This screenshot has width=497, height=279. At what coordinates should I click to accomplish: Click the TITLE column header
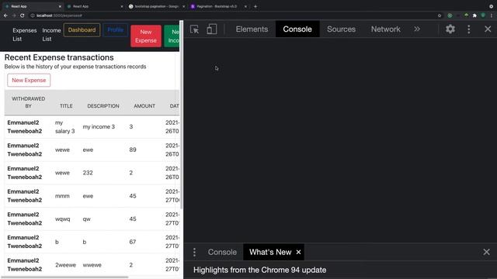point(66,106)
